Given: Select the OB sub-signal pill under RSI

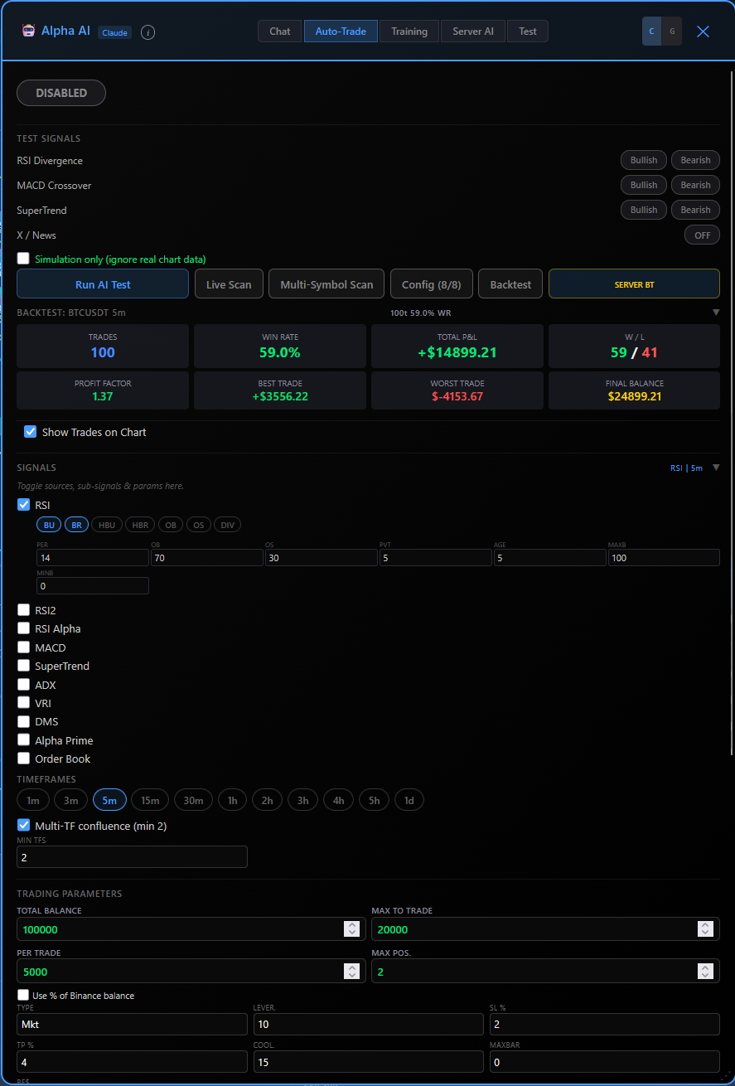Looking at the screenshot, I should click(170, 524).
